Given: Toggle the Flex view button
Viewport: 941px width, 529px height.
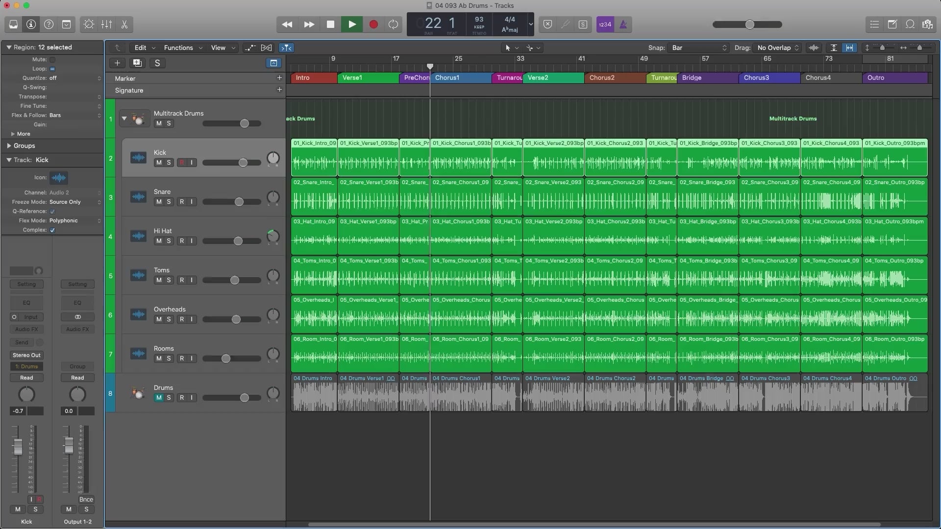Looking at the screenshot, I should coord(266,48).
